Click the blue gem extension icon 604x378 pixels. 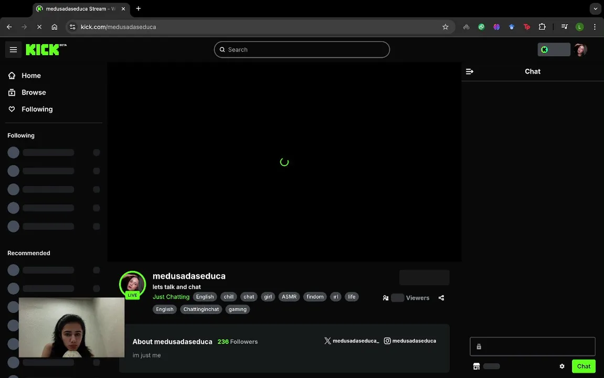tap(512, 27)
